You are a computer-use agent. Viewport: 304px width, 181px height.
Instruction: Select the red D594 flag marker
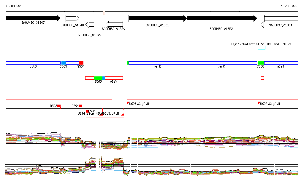pyautogui.click(x=81, y=106)
